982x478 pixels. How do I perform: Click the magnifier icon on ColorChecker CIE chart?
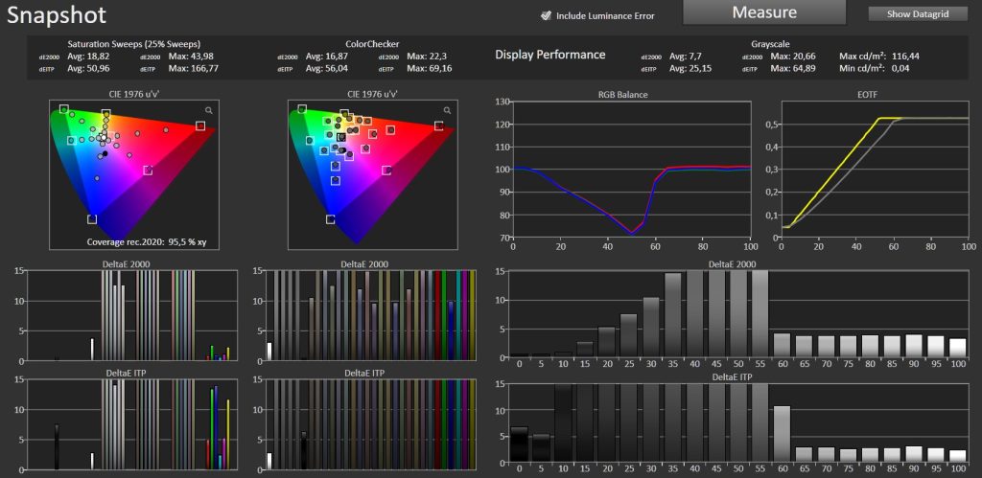tap(447, 110)
